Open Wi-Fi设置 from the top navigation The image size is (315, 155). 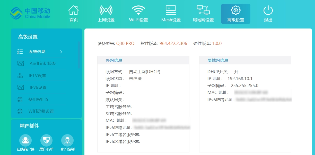point(138,13)
